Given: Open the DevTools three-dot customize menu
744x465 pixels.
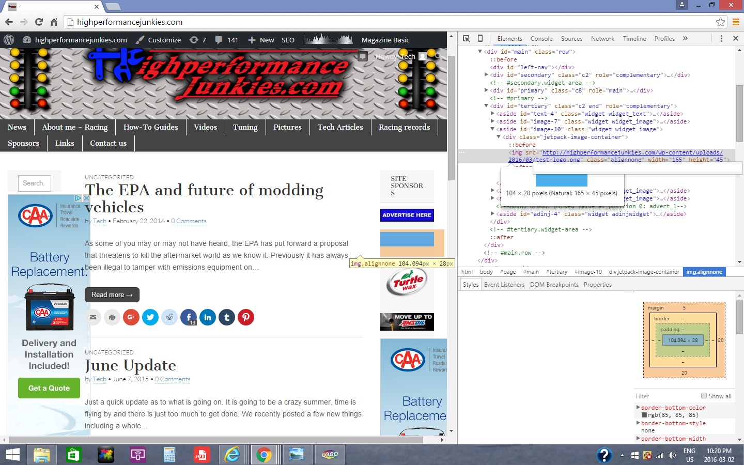Looking at the screenshot, I should 721,39.
